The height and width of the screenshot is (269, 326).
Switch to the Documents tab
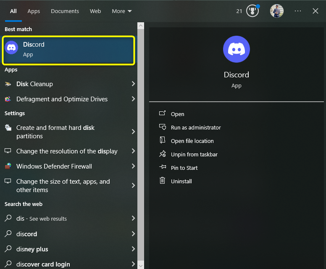point(65,11)
